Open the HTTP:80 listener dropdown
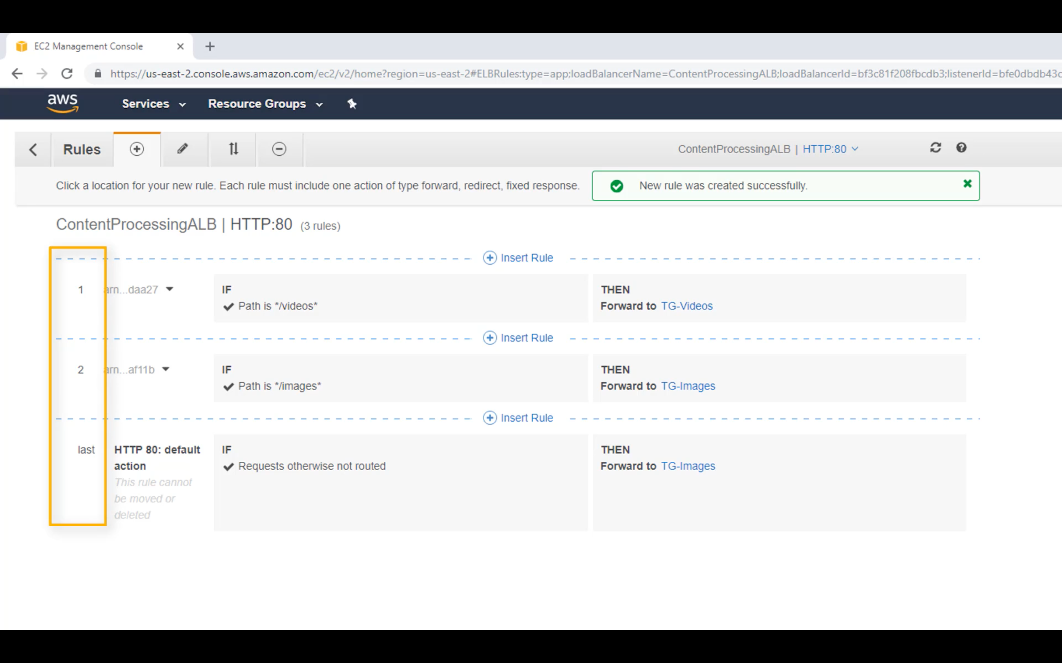This screenshot has height=663, width=1062. click(830, 149)
